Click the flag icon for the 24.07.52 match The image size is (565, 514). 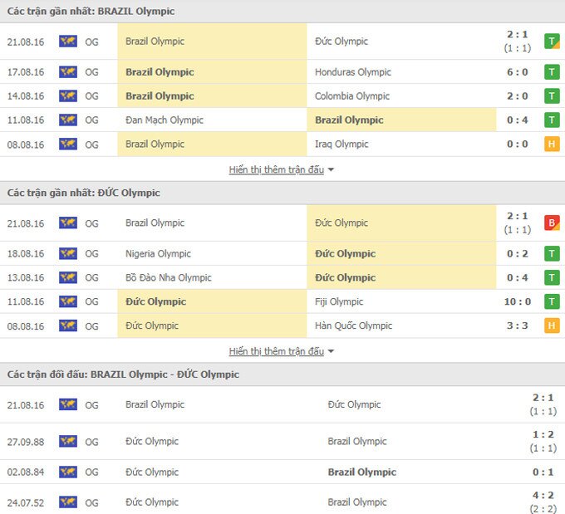(x=68, y=502)
